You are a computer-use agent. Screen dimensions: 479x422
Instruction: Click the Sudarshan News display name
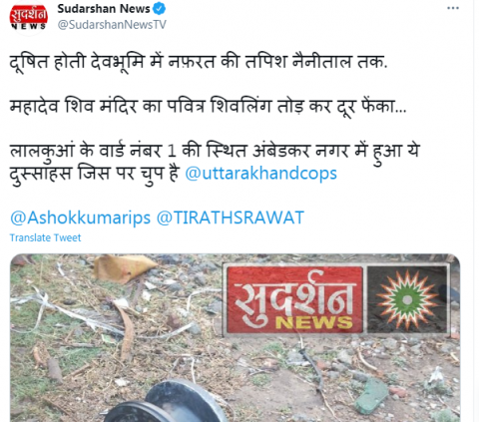104,9
